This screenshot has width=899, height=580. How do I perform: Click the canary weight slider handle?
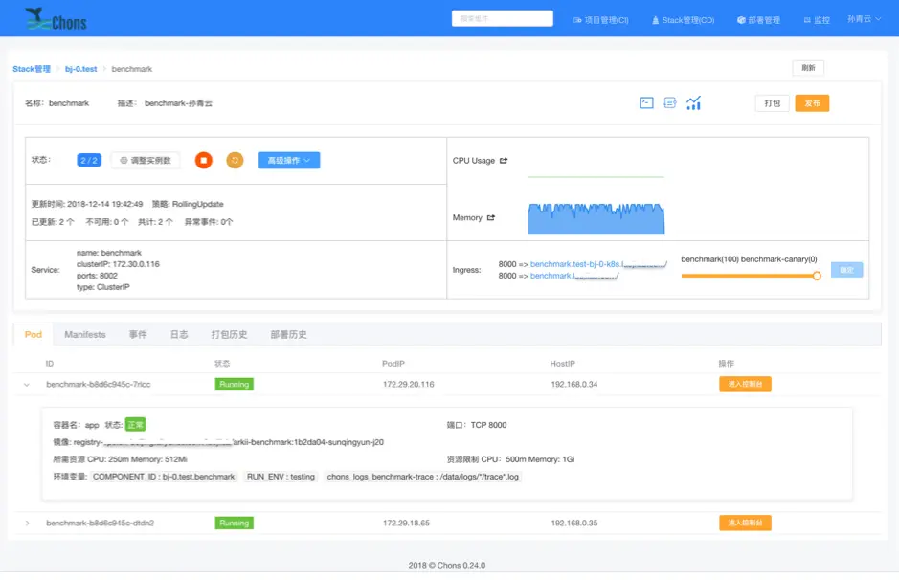pos(817,276)
